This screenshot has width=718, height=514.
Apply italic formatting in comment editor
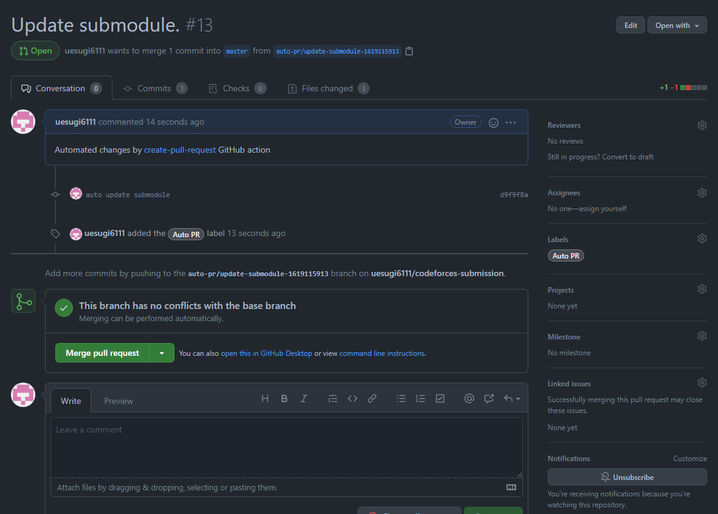303,398
